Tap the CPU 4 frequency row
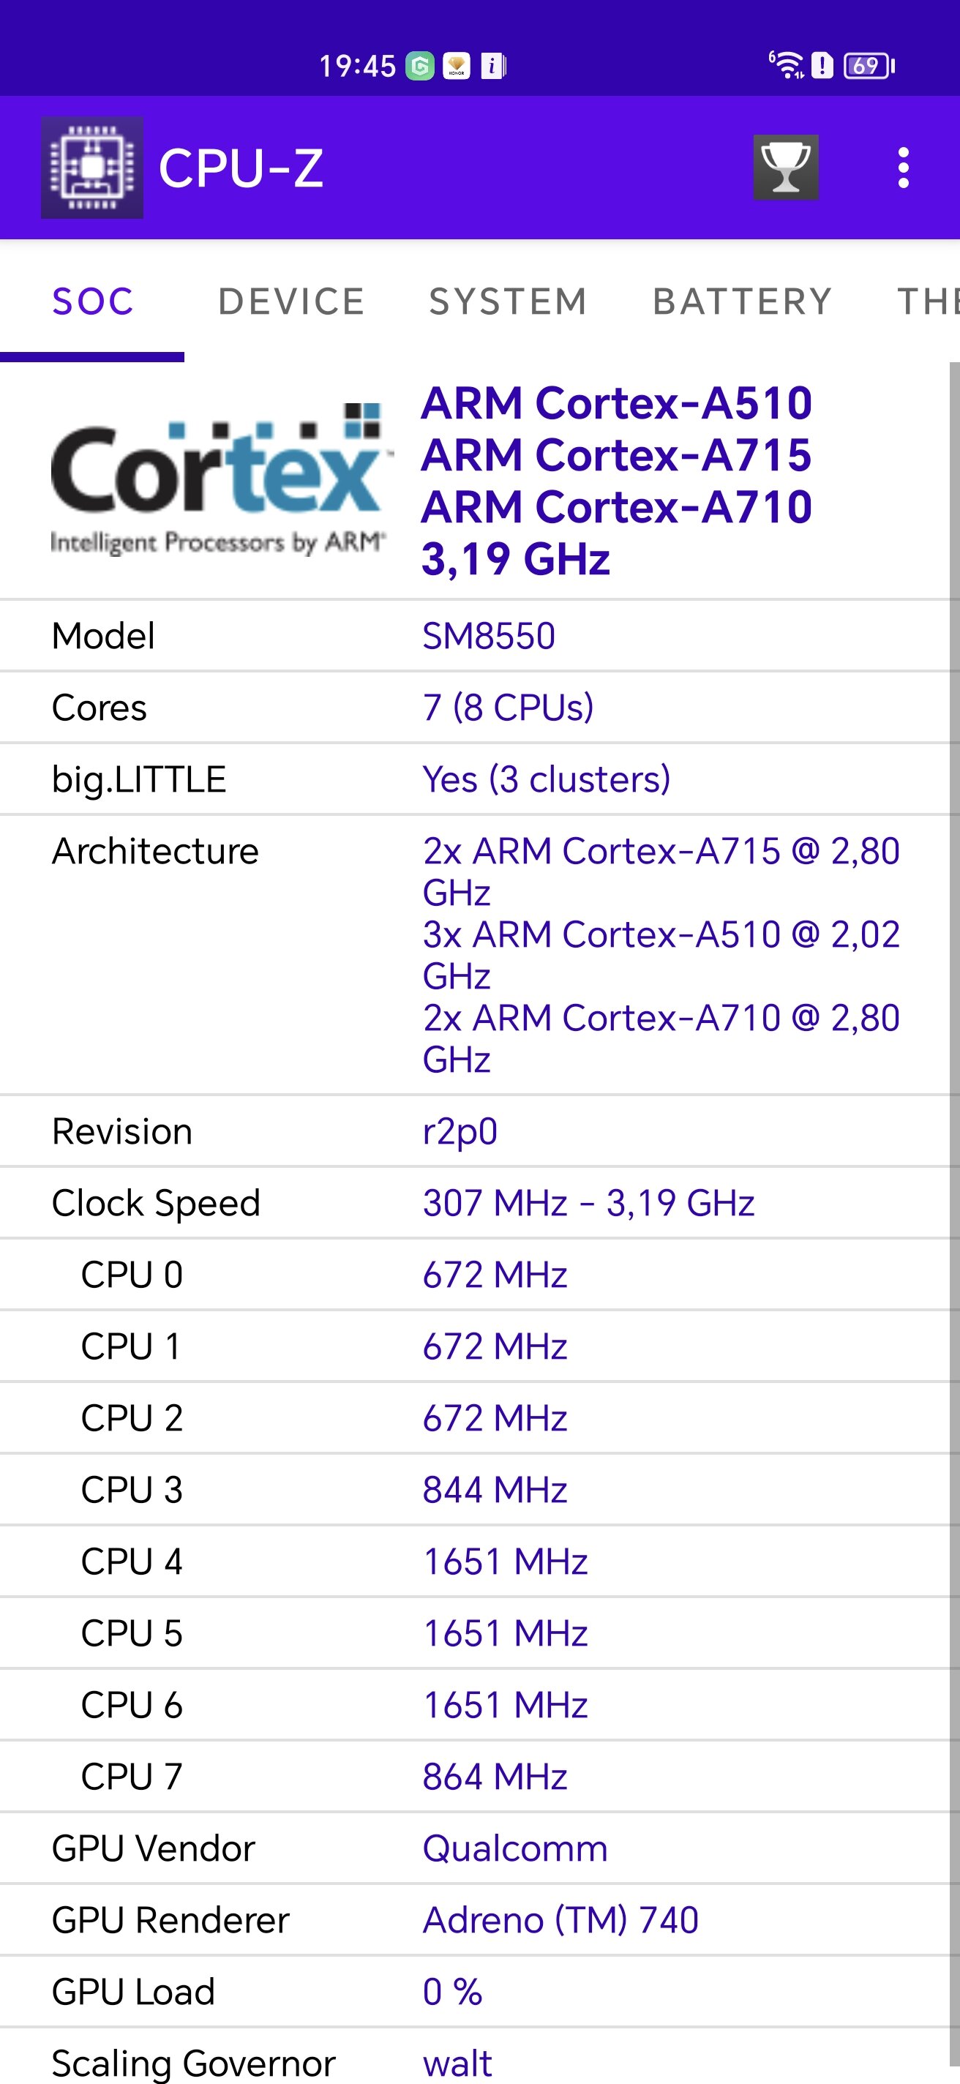The image size is (960, 2084). click(475, 1562)
